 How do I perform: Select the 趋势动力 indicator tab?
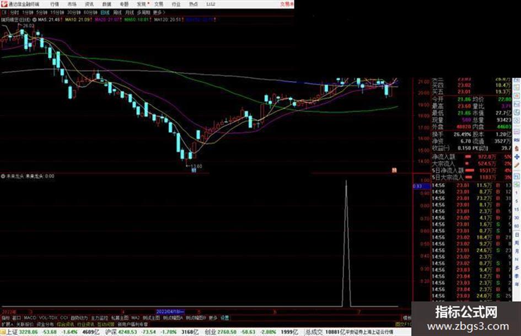pos(79,318)
